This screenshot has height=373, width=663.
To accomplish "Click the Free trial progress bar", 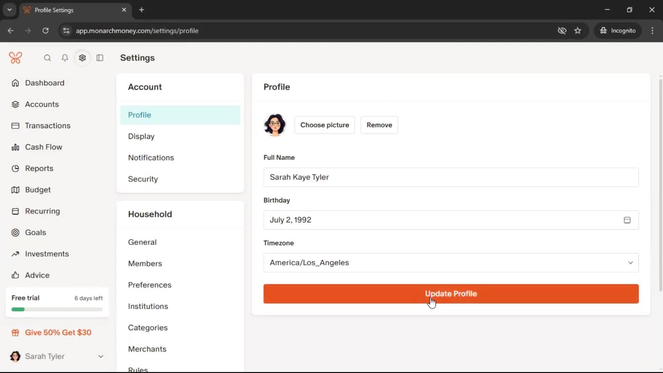I will (x=57, y=309).
